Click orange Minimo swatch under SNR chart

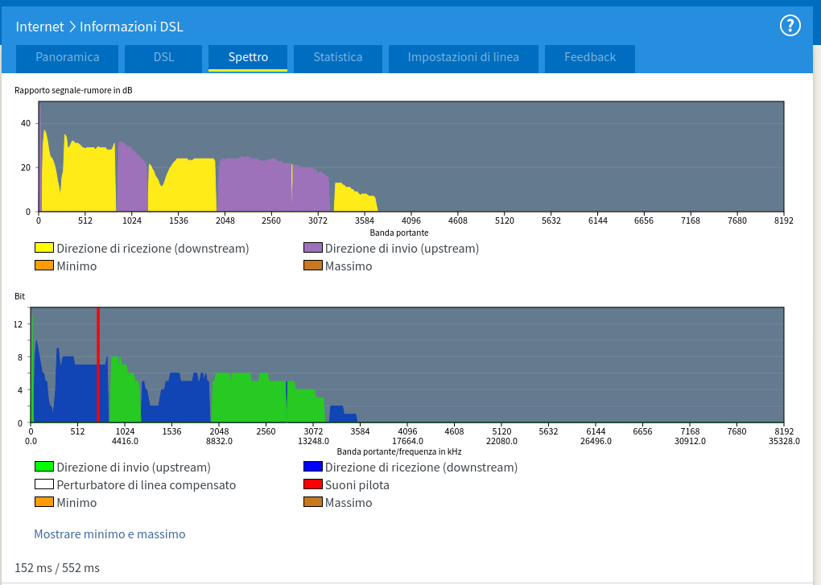coord(44,266)
